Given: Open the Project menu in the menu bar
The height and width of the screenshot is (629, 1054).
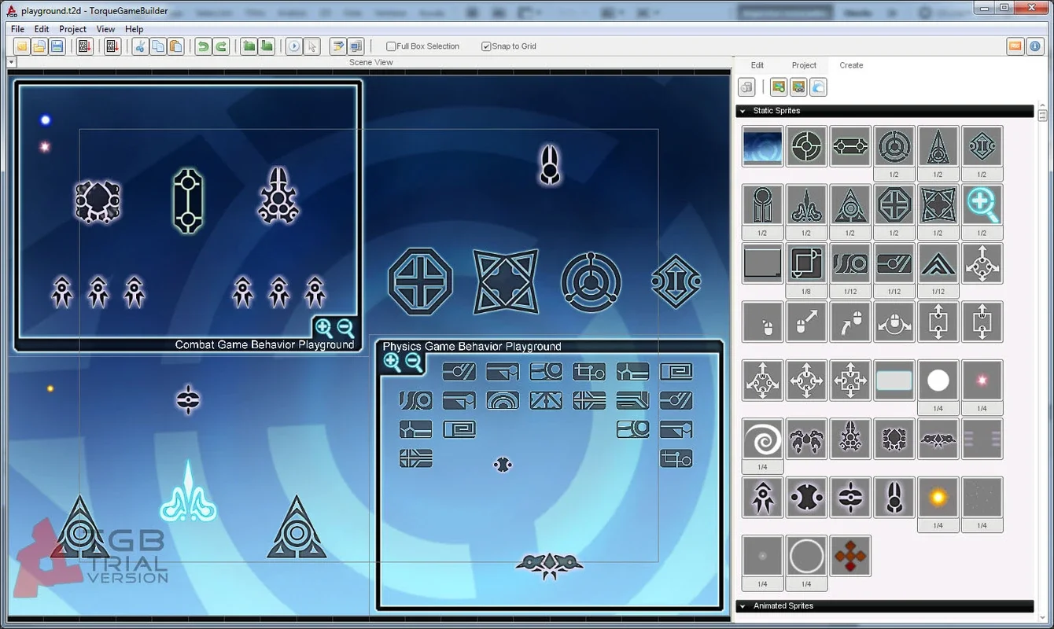Looking at the screenshot, I should (x=73, y=29).
